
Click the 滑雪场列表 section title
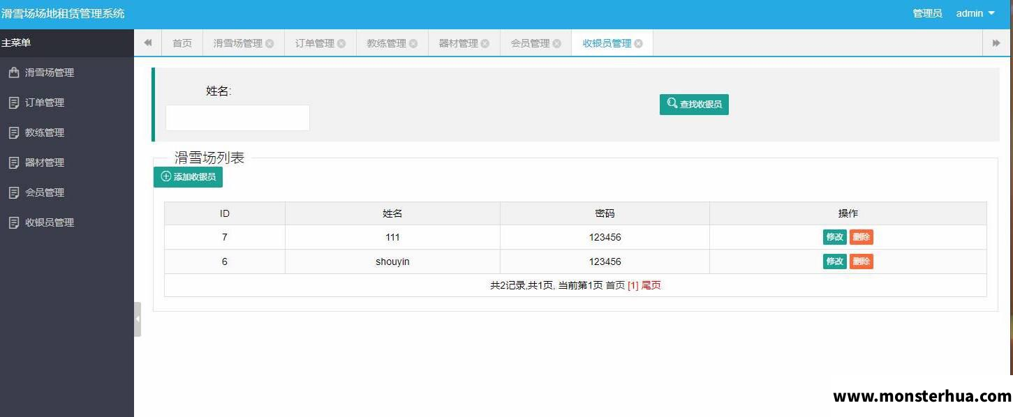click(x=209, y=158)
